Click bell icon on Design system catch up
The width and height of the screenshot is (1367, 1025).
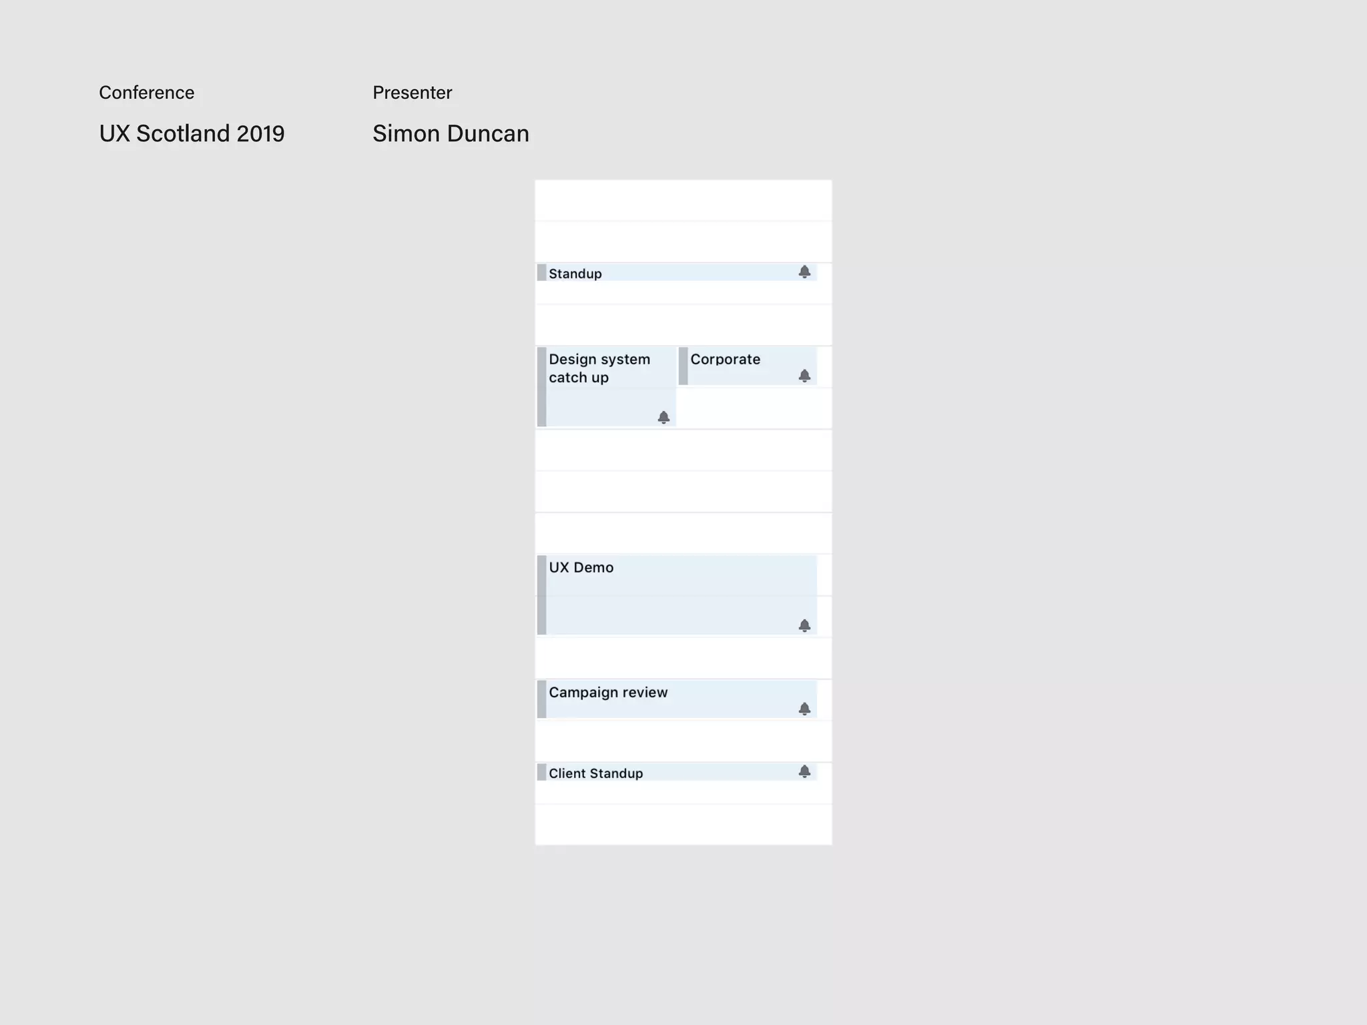click(663, 417)
